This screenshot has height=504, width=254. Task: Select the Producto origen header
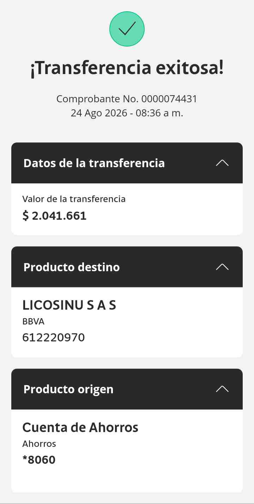click(x=127, y=389)
